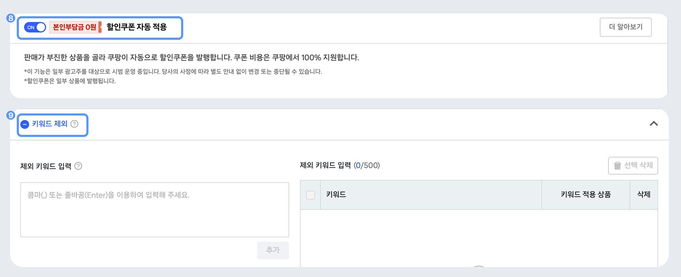Click the exclusion keyword text input area
The image size is (681, 277).
click(x=154, y=209)
